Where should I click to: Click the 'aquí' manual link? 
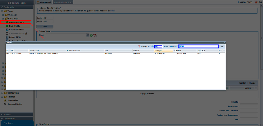pos(113,11)
